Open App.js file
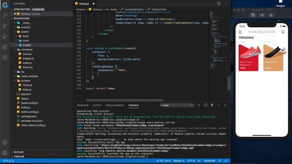This screenshot has height=164, width=292. (x=25, y=98)
